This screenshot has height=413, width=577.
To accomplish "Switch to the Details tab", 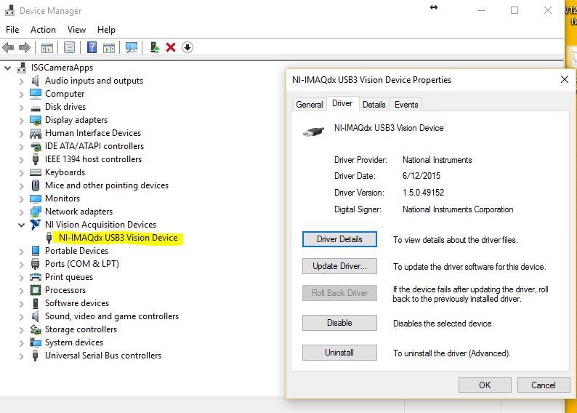I will point(374,105).
